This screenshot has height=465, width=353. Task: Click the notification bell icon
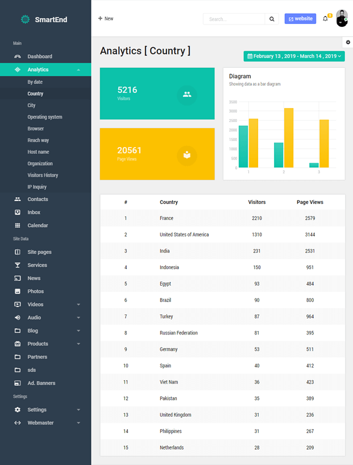[325, 19]
